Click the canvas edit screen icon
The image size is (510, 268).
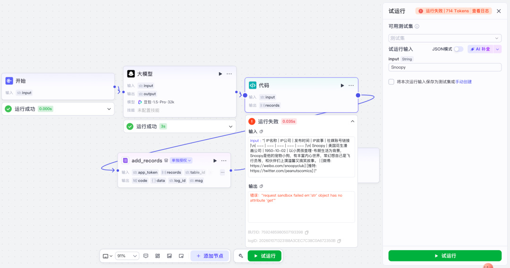(181, 256)
